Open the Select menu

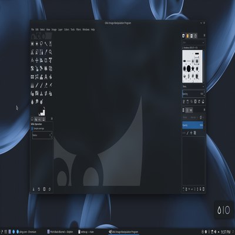pos(42,29)
